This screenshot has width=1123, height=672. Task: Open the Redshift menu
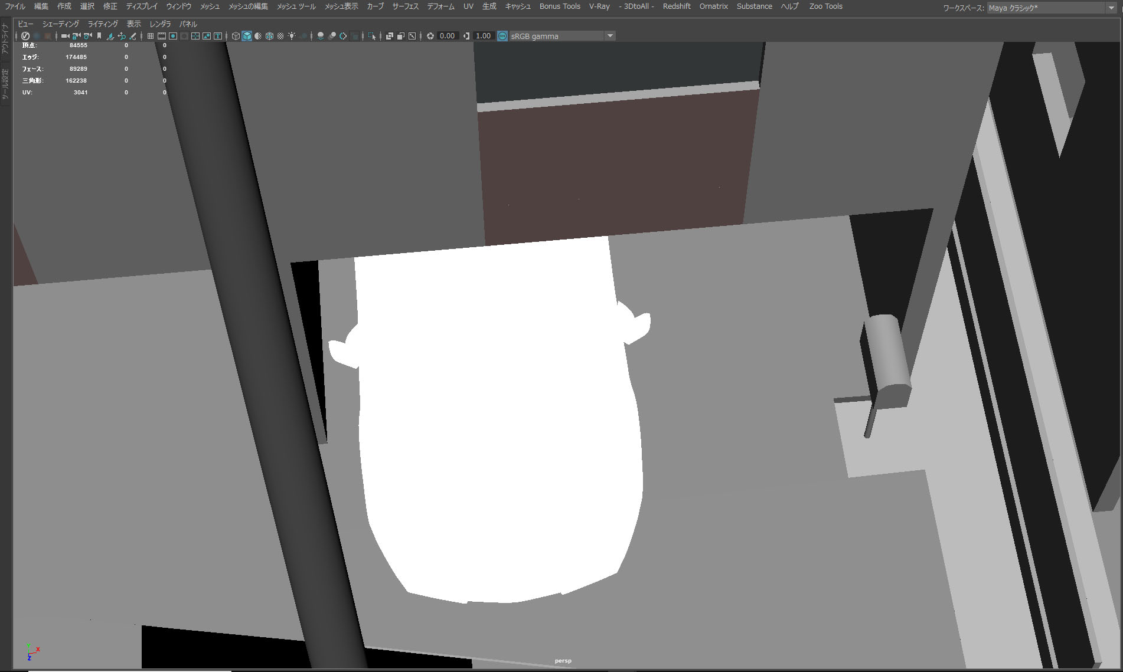677,6
